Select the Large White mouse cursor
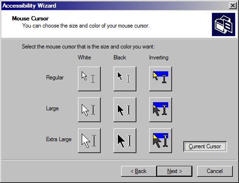Viewport: 239px width, 183px height. (89, 110)
